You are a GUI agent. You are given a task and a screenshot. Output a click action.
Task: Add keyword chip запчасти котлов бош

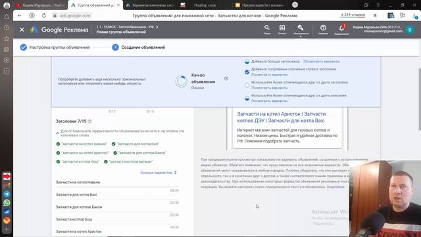coord(78,162)
